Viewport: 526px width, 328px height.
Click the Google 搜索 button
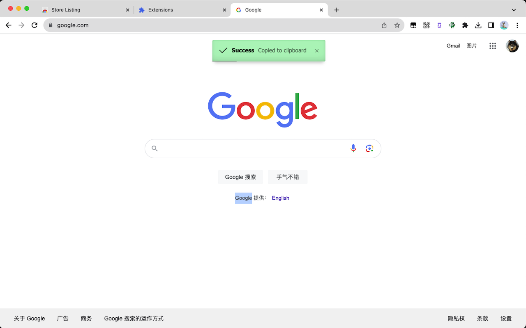pos(240,177)
